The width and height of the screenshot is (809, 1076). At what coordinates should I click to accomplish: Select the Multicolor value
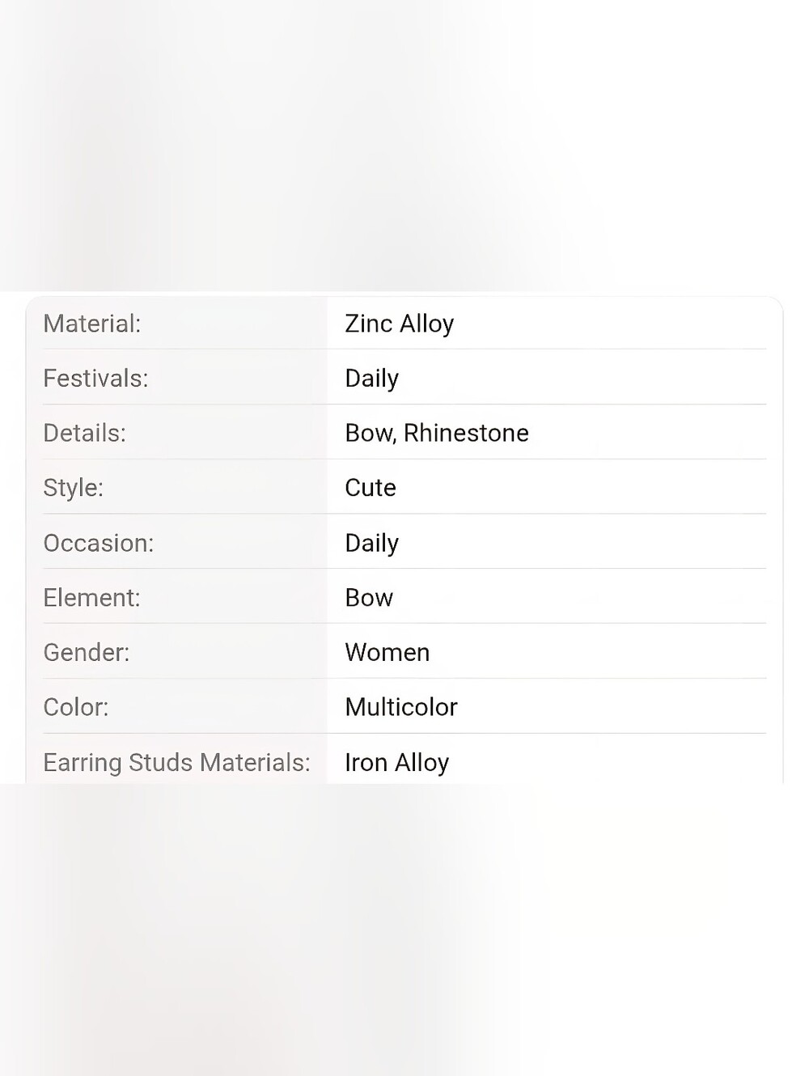coord(401,707)
